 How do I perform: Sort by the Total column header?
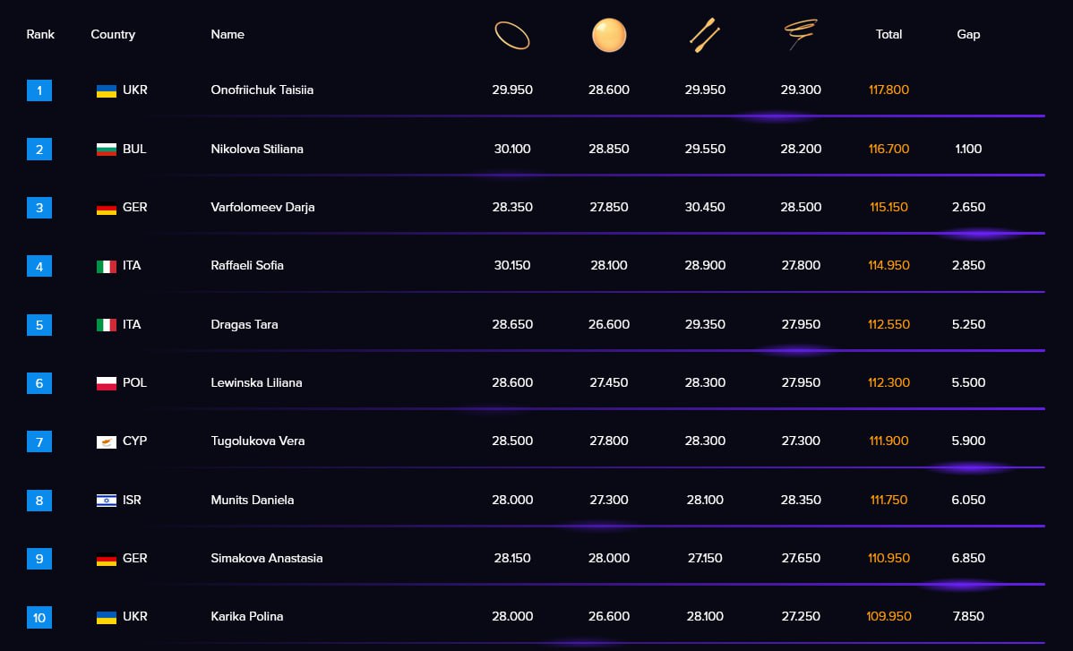(888, 34)
